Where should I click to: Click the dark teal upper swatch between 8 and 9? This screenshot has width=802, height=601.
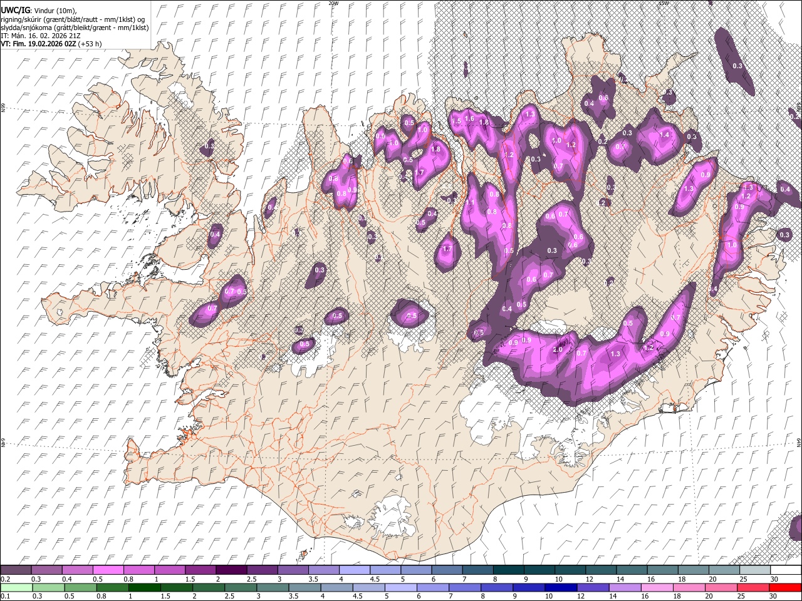coord(509,570)
